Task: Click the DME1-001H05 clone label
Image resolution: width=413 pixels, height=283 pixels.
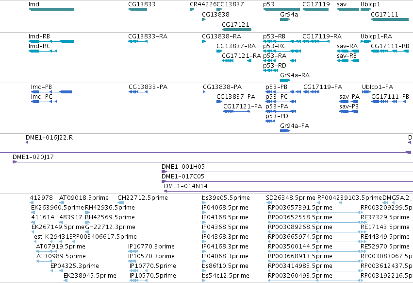Action: click(x=183, y=167)
